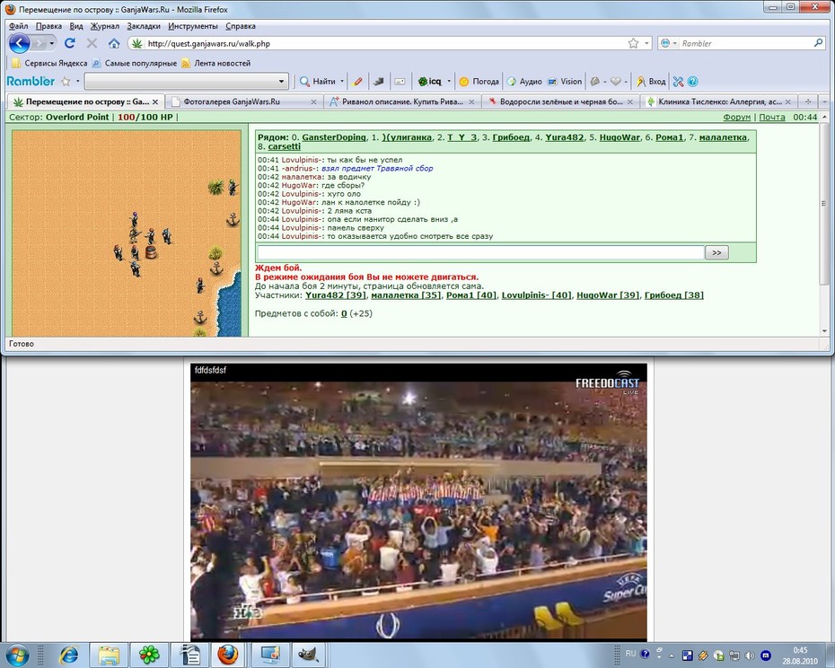This screenshot has width=835, height=668.
Task: Open Самые популярные bookmark
Action: tap(134, 63)
